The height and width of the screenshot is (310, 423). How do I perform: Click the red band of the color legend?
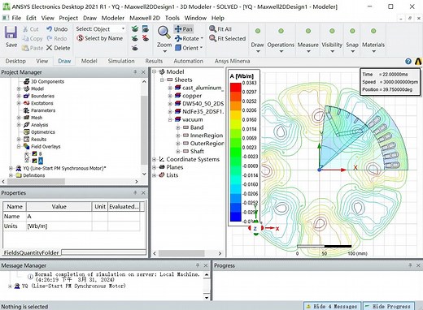pyautogui.click(x=235, y=88)
